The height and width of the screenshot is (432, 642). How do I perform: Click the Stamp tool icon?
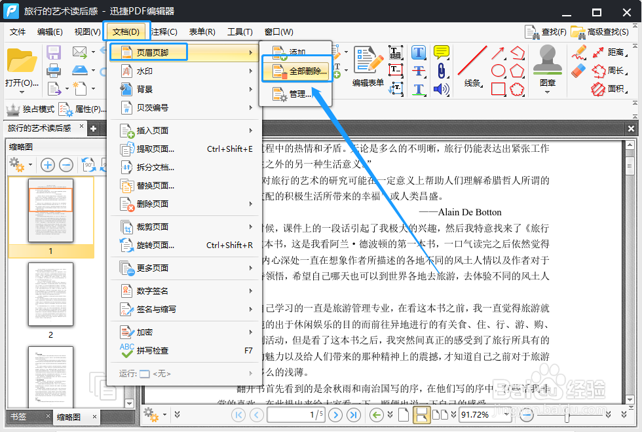point(548,60)
